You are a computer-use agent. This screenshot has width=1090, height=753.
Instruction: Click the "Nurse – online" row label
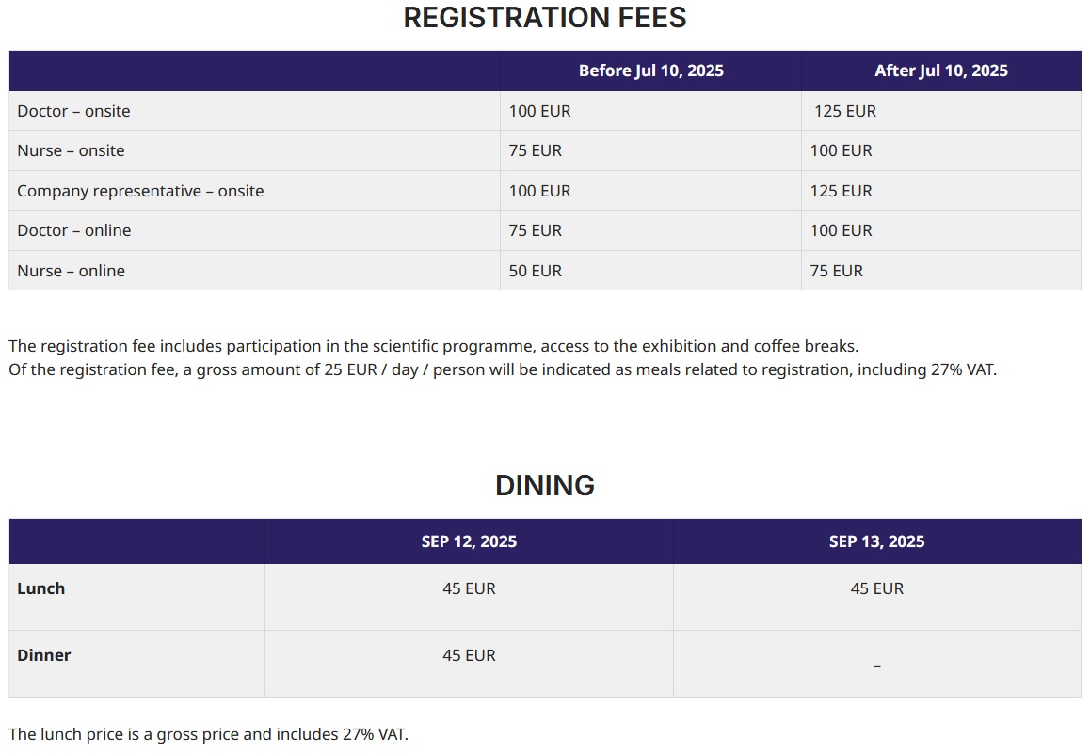[71, 271]
